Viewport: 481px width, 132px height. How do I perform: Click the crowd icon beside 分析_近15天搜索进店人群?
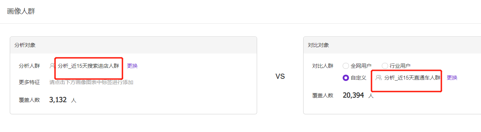52,66
